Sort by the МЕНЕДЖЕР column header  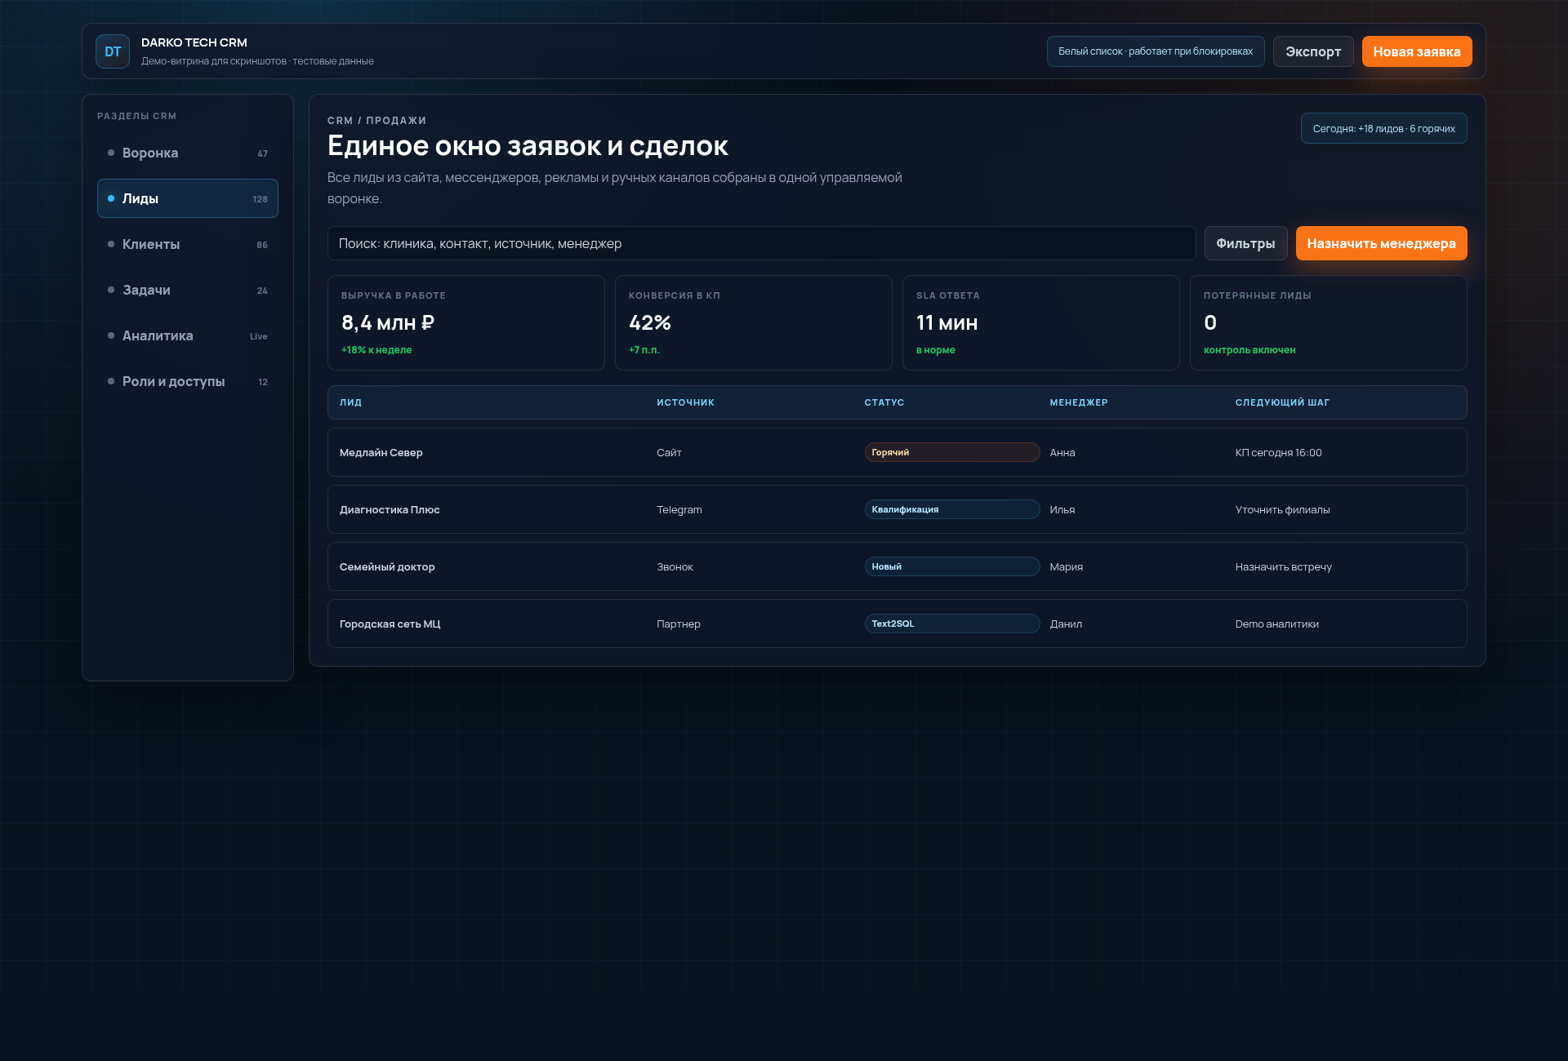coord(1079,402)
